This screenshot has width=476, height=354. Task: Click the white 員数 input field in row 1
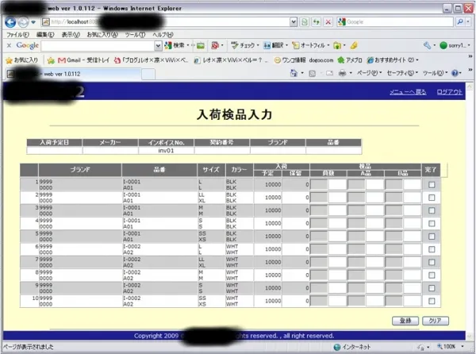point(337,185)
